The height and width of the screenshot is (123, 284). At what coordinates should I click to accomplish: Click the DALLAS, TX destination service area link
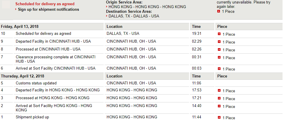134,16
